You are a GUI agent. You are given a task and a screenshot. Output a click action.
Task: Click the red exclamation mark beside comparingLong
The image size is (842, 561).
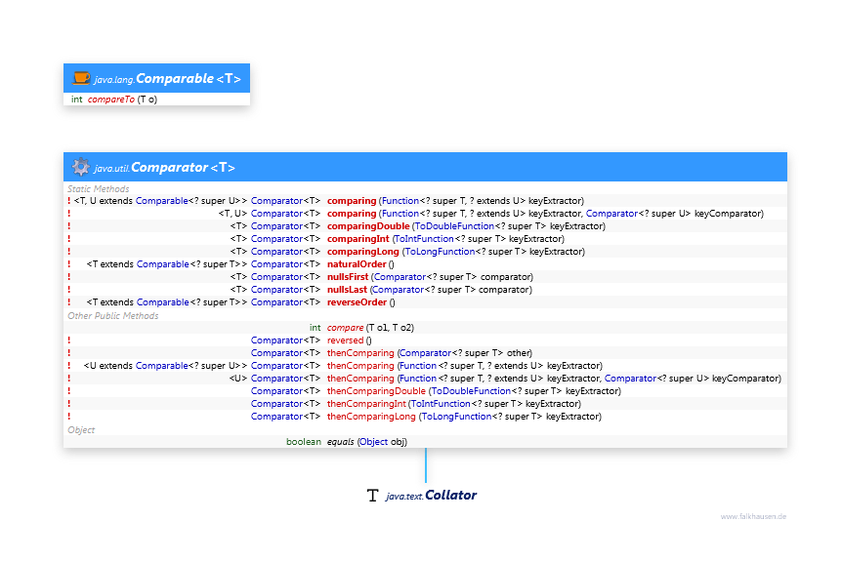pyautogui.click(x=68, y=251)
